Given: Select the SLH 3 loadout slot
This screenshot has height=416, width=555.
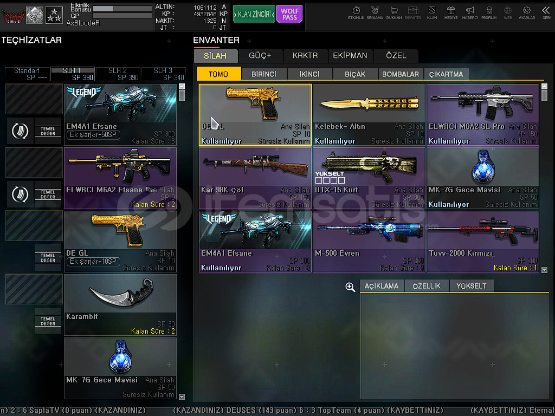Looking at the screenshot, I should coord(164,74).
